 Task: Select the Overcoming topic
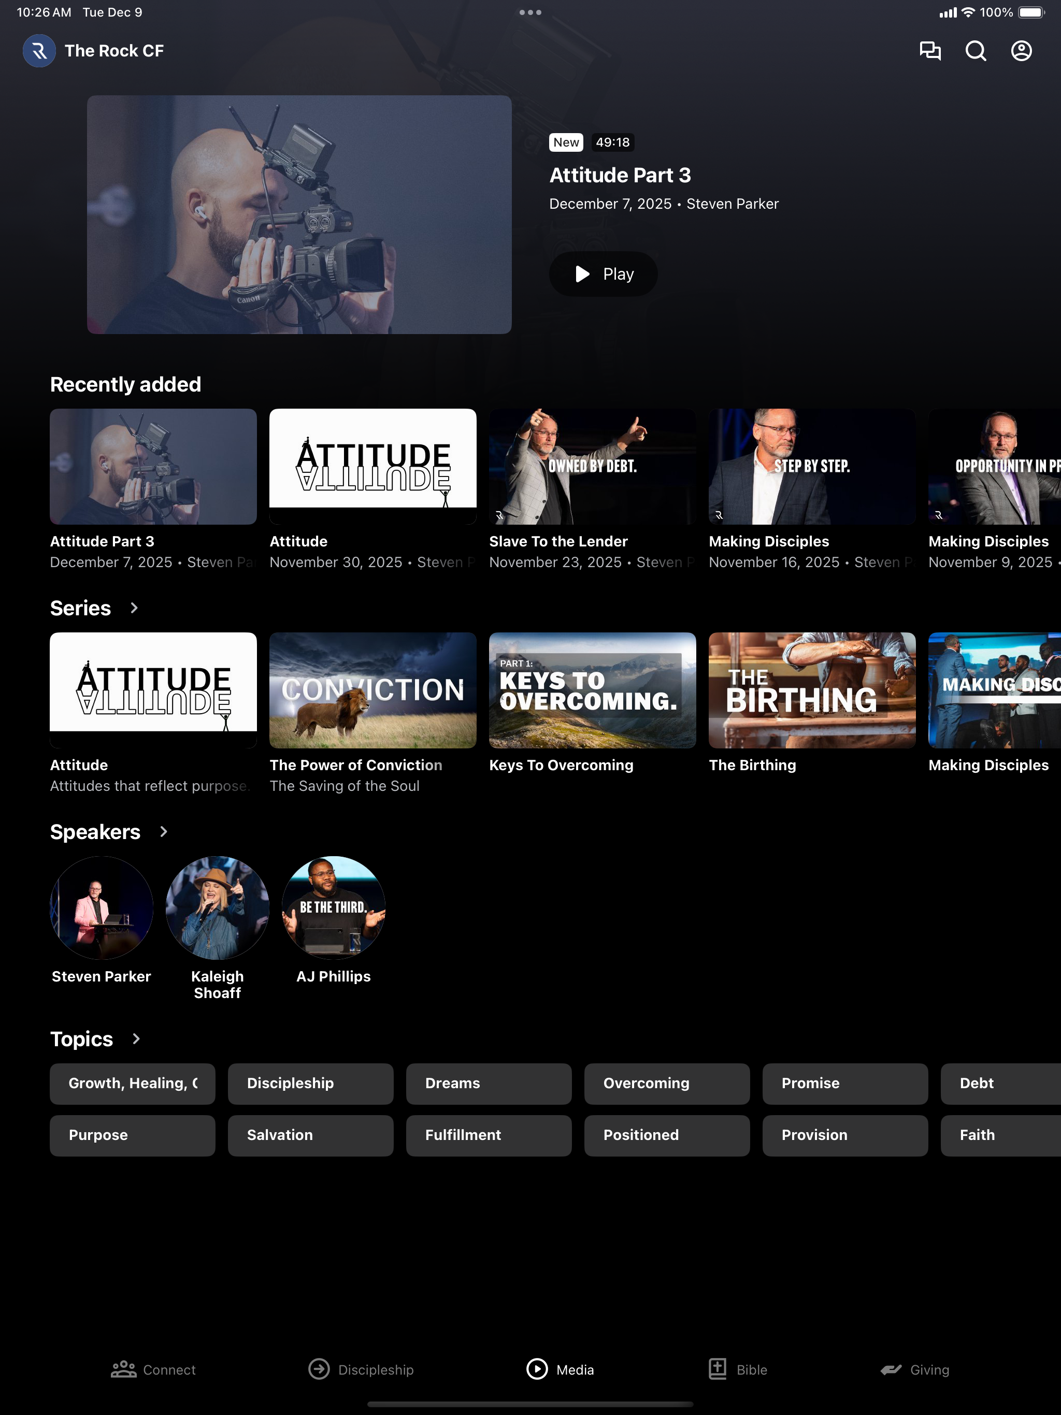667,1084
